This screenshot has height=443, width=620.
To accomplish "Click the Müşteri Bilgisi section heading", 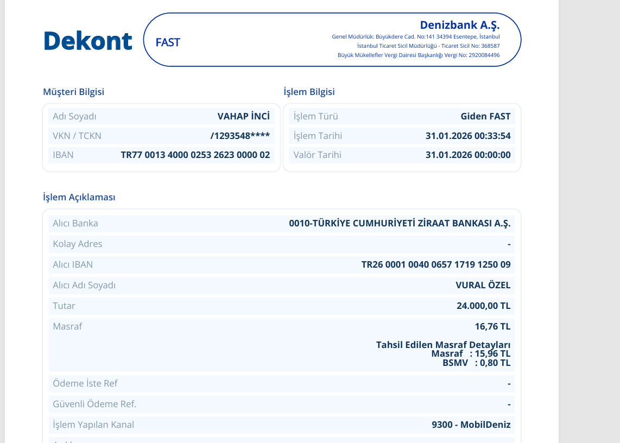I will (73, 92).
